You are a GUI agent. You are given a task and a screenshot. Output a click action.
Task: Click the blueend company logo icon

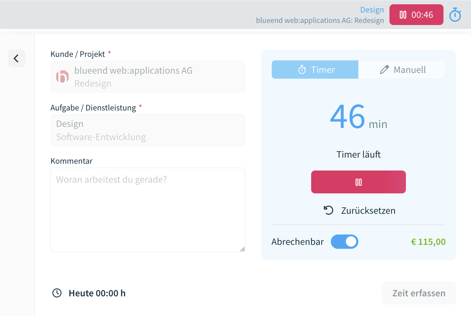tap(62, 76)
